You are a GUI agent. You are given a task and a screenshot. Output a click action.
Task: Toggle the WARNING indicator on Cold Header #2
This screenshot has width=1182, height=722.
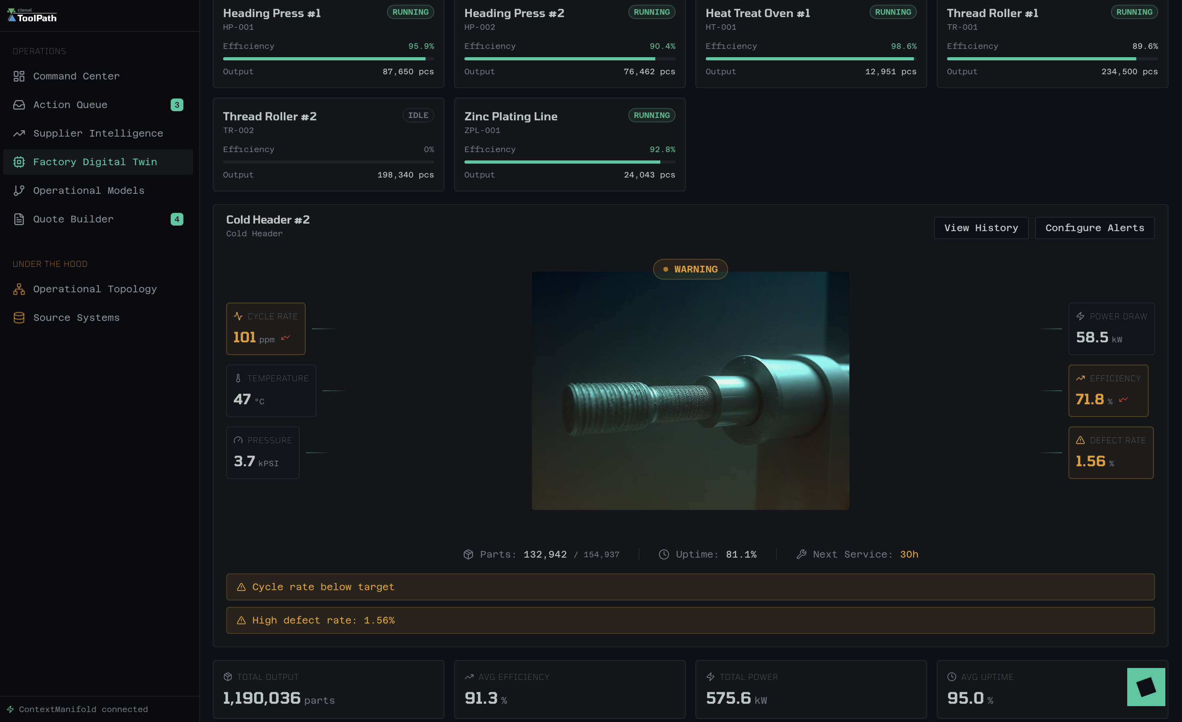point(690,269)
